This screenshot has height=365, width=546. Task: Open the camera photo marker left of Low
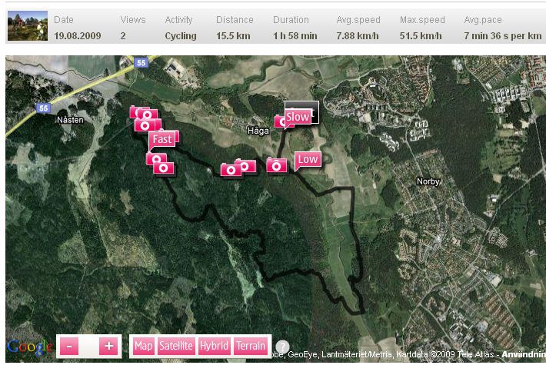click(x=277, y=165)
